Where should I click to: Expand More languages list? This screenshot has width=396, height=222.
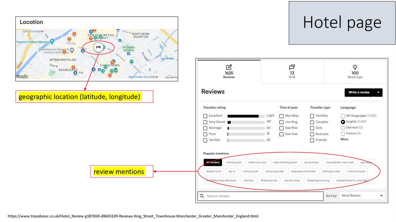(344, 139)
